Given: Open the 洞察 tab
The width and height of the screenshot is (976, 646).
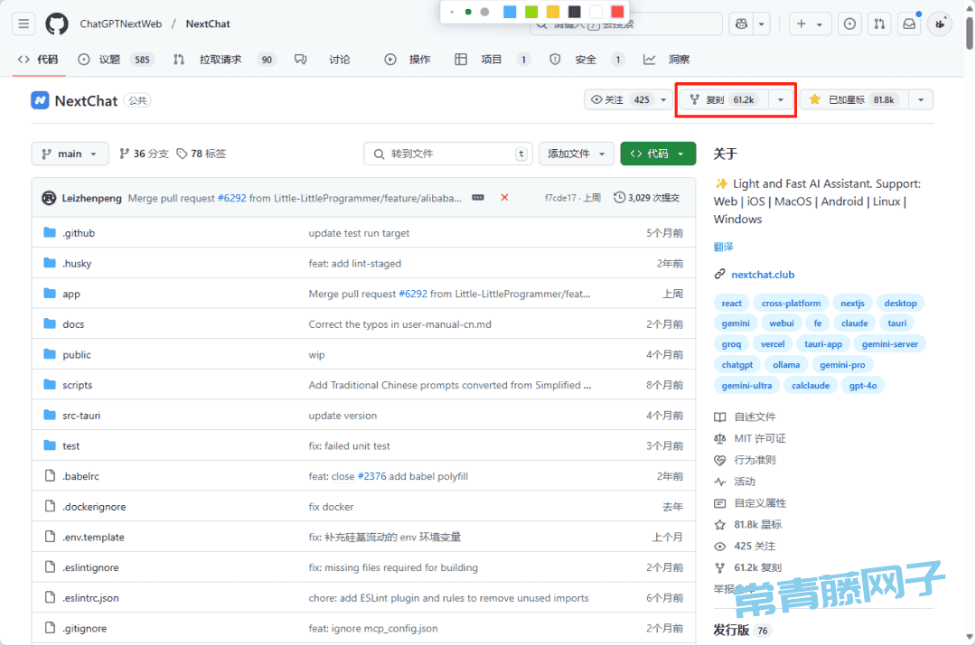Looking at the screenshot, I should tap(667, 60).
